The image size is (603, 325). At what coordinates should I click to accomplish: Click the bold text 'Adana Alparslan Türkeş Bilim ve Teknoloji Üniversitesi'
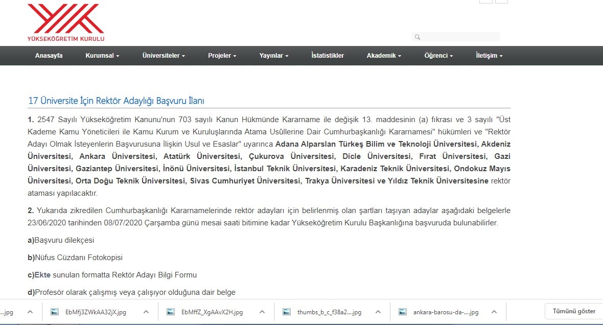pos(377,144)
